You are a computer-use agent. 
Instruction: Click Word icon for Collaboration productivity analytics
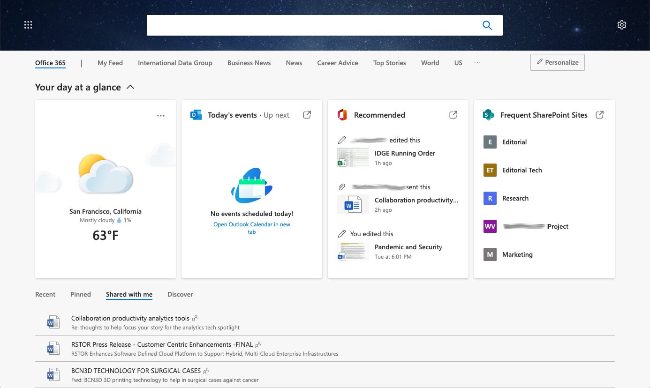[x=53, y=322]
